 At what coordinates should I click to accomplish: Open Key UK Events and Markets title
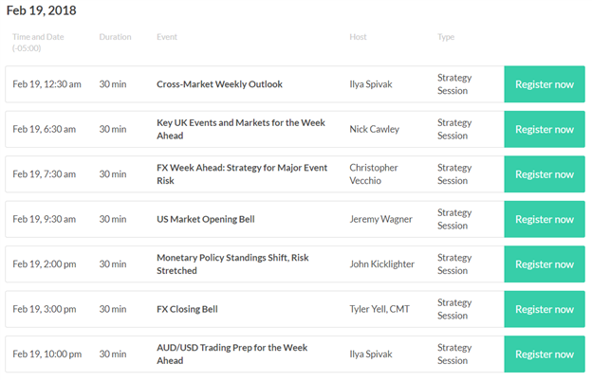tap(241, 129)
